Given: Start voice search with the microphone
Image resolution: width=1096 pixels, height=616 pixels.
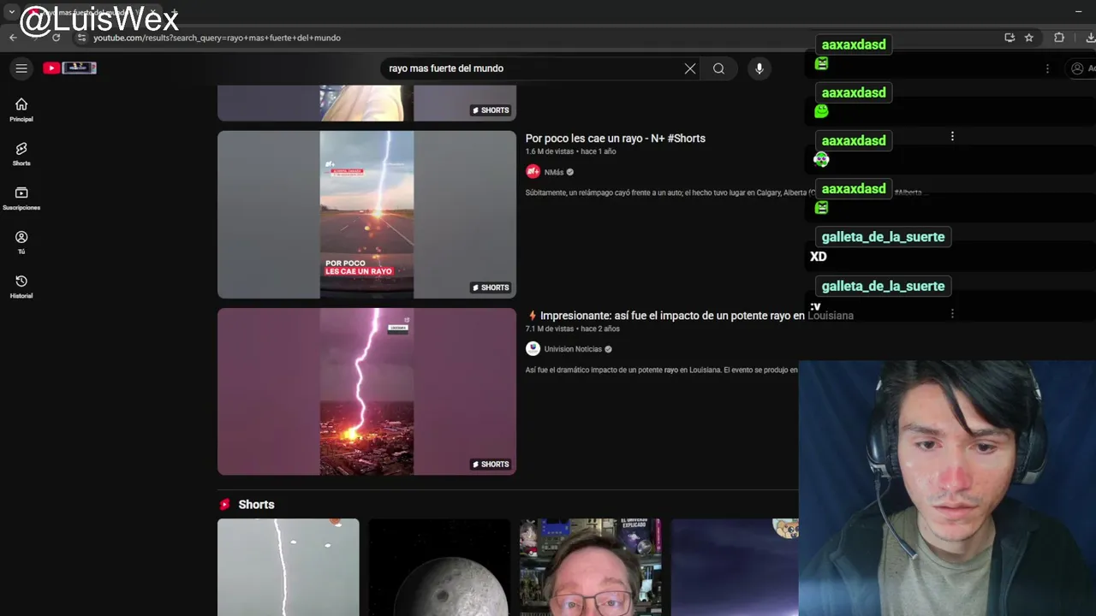Looking at the screenshot, I should (x=759, y=68).
